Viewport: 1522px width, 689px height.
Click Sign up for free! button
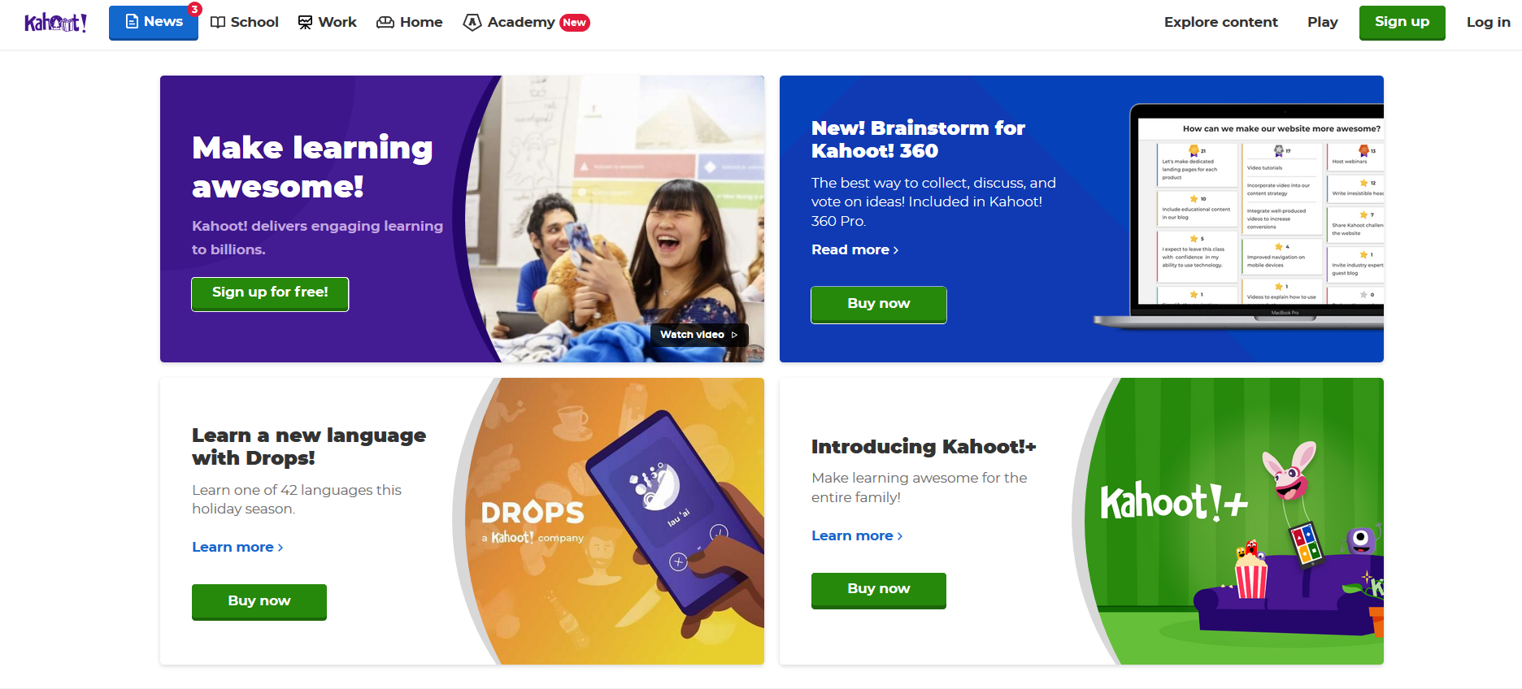pos(270,293)
